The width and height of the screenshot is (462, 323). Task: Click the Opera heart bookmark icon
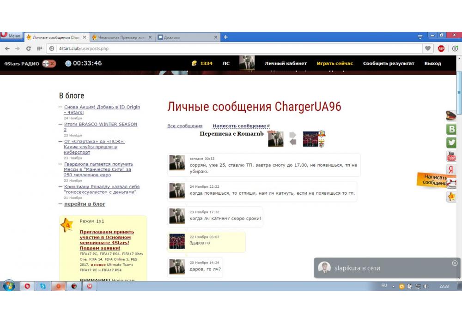coord(428,48)
